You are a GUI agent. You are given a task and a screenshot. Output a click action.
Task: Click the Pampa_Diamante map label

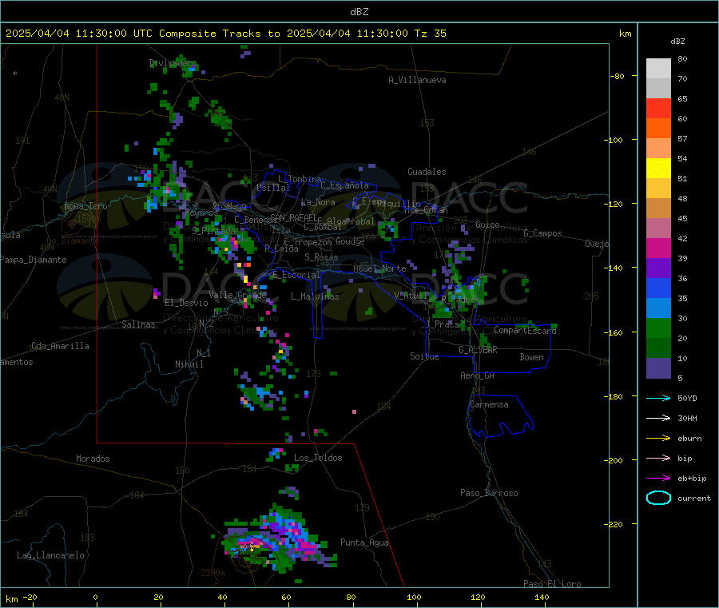click(x=34, y=260)
